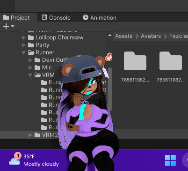The width and height of the screenshot is (188, 171).
Task: Click the Mic folder icon
Action: [37, 67]
